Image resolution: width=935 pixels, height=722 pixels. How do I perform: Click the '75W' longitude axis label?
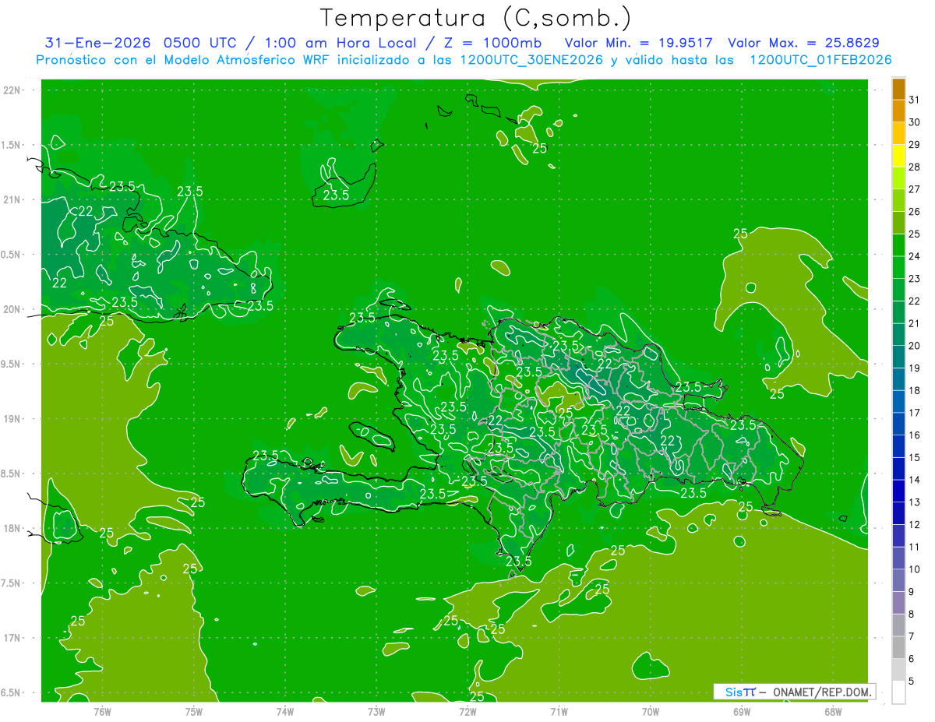(x=194, y=712)
